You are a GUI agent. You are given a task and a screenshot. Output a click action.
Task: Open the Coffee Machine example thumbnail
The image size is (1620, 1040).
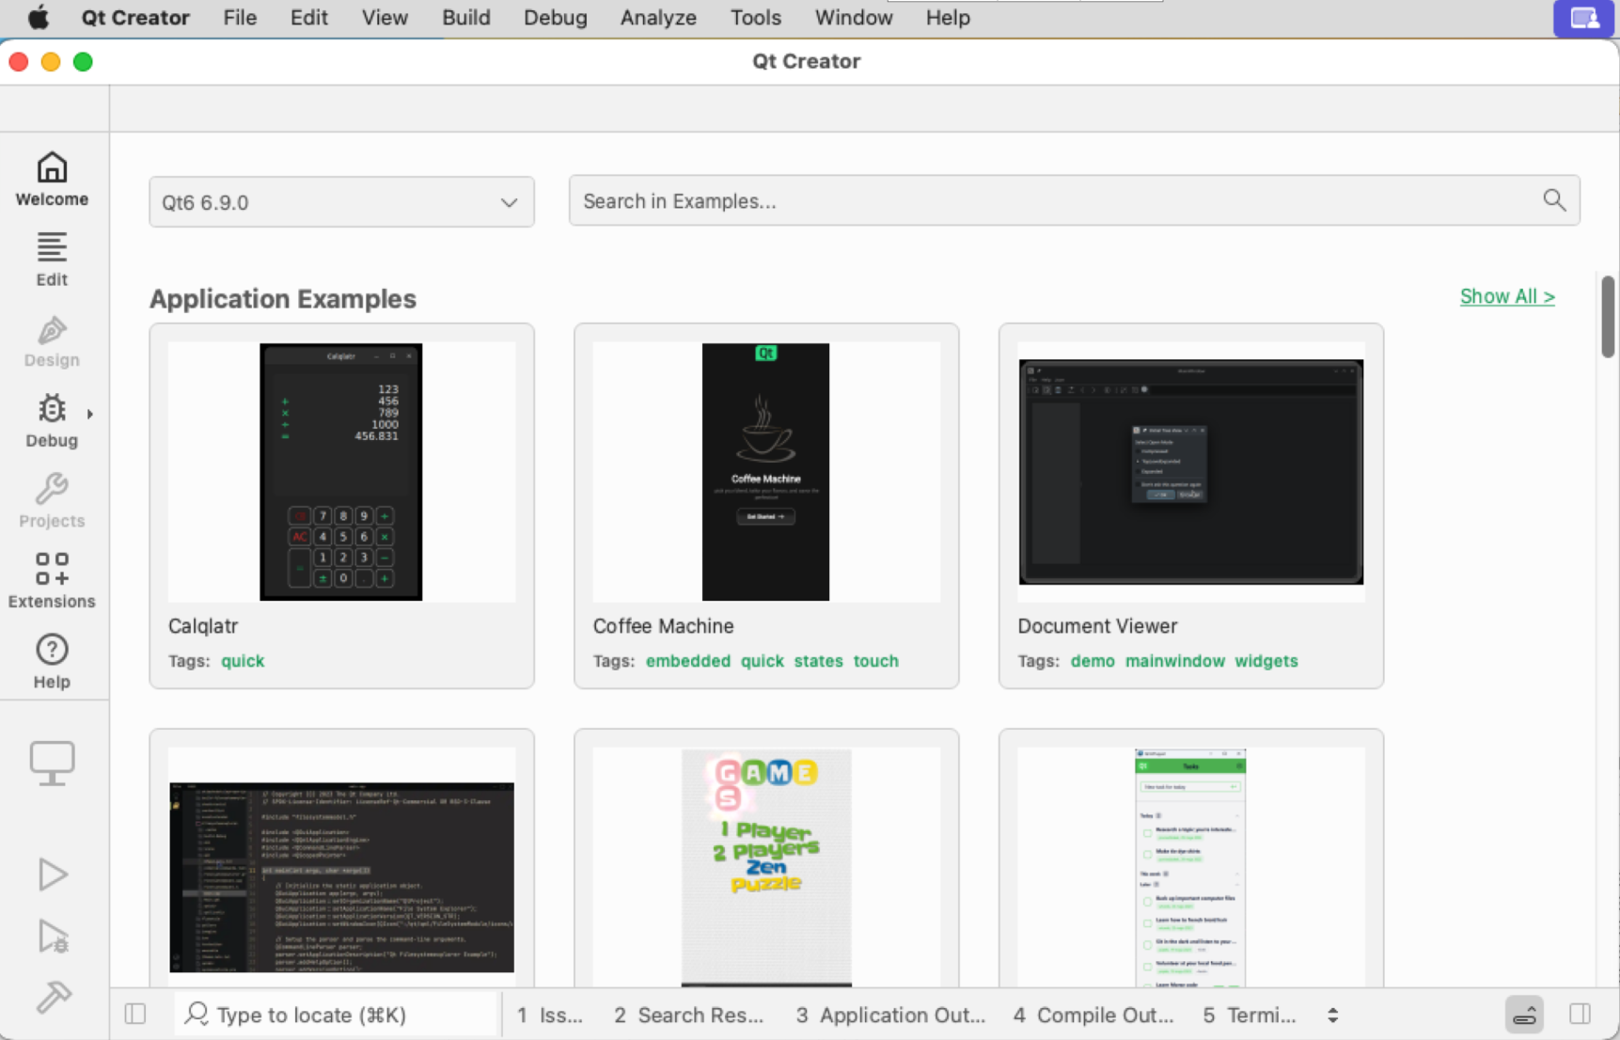(x=766, y=471)
